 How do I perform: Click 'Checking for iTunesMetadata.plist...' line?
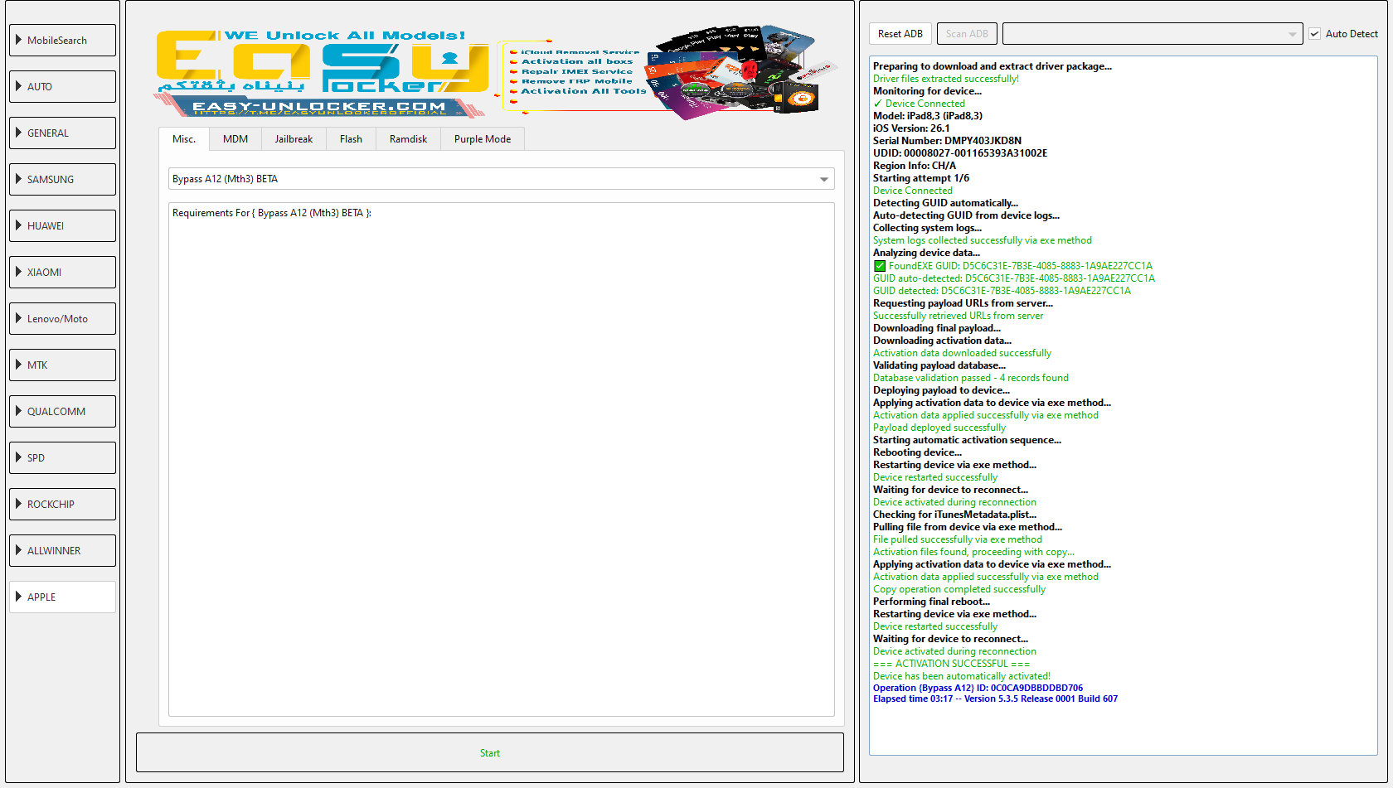pos(954,515)
